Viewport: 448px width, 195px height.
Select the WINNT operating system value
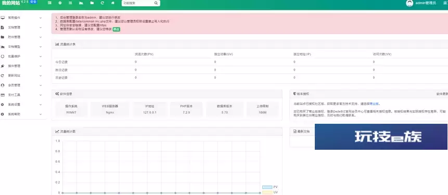coord(71,112)
